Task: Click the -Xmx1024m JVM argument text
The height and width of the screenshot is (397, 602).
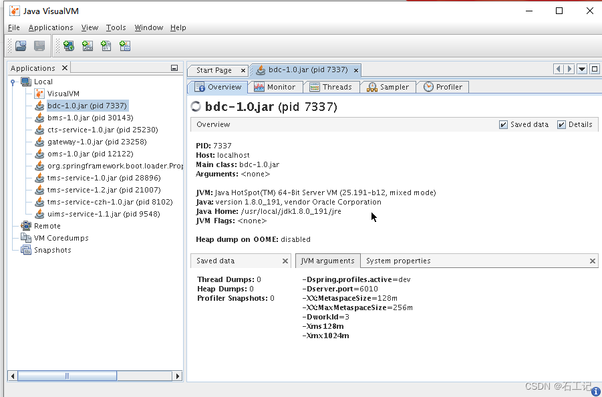Action: pos(325,336)
